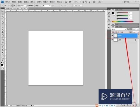Select the Horizontal Type tool
The image size is (140, 107).
3,50
